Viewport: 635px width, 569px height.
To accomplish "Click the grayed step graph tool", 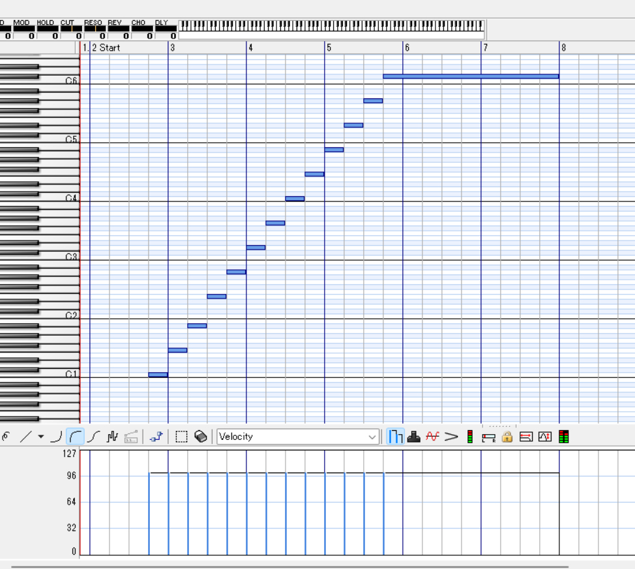I will pos(131,437).
